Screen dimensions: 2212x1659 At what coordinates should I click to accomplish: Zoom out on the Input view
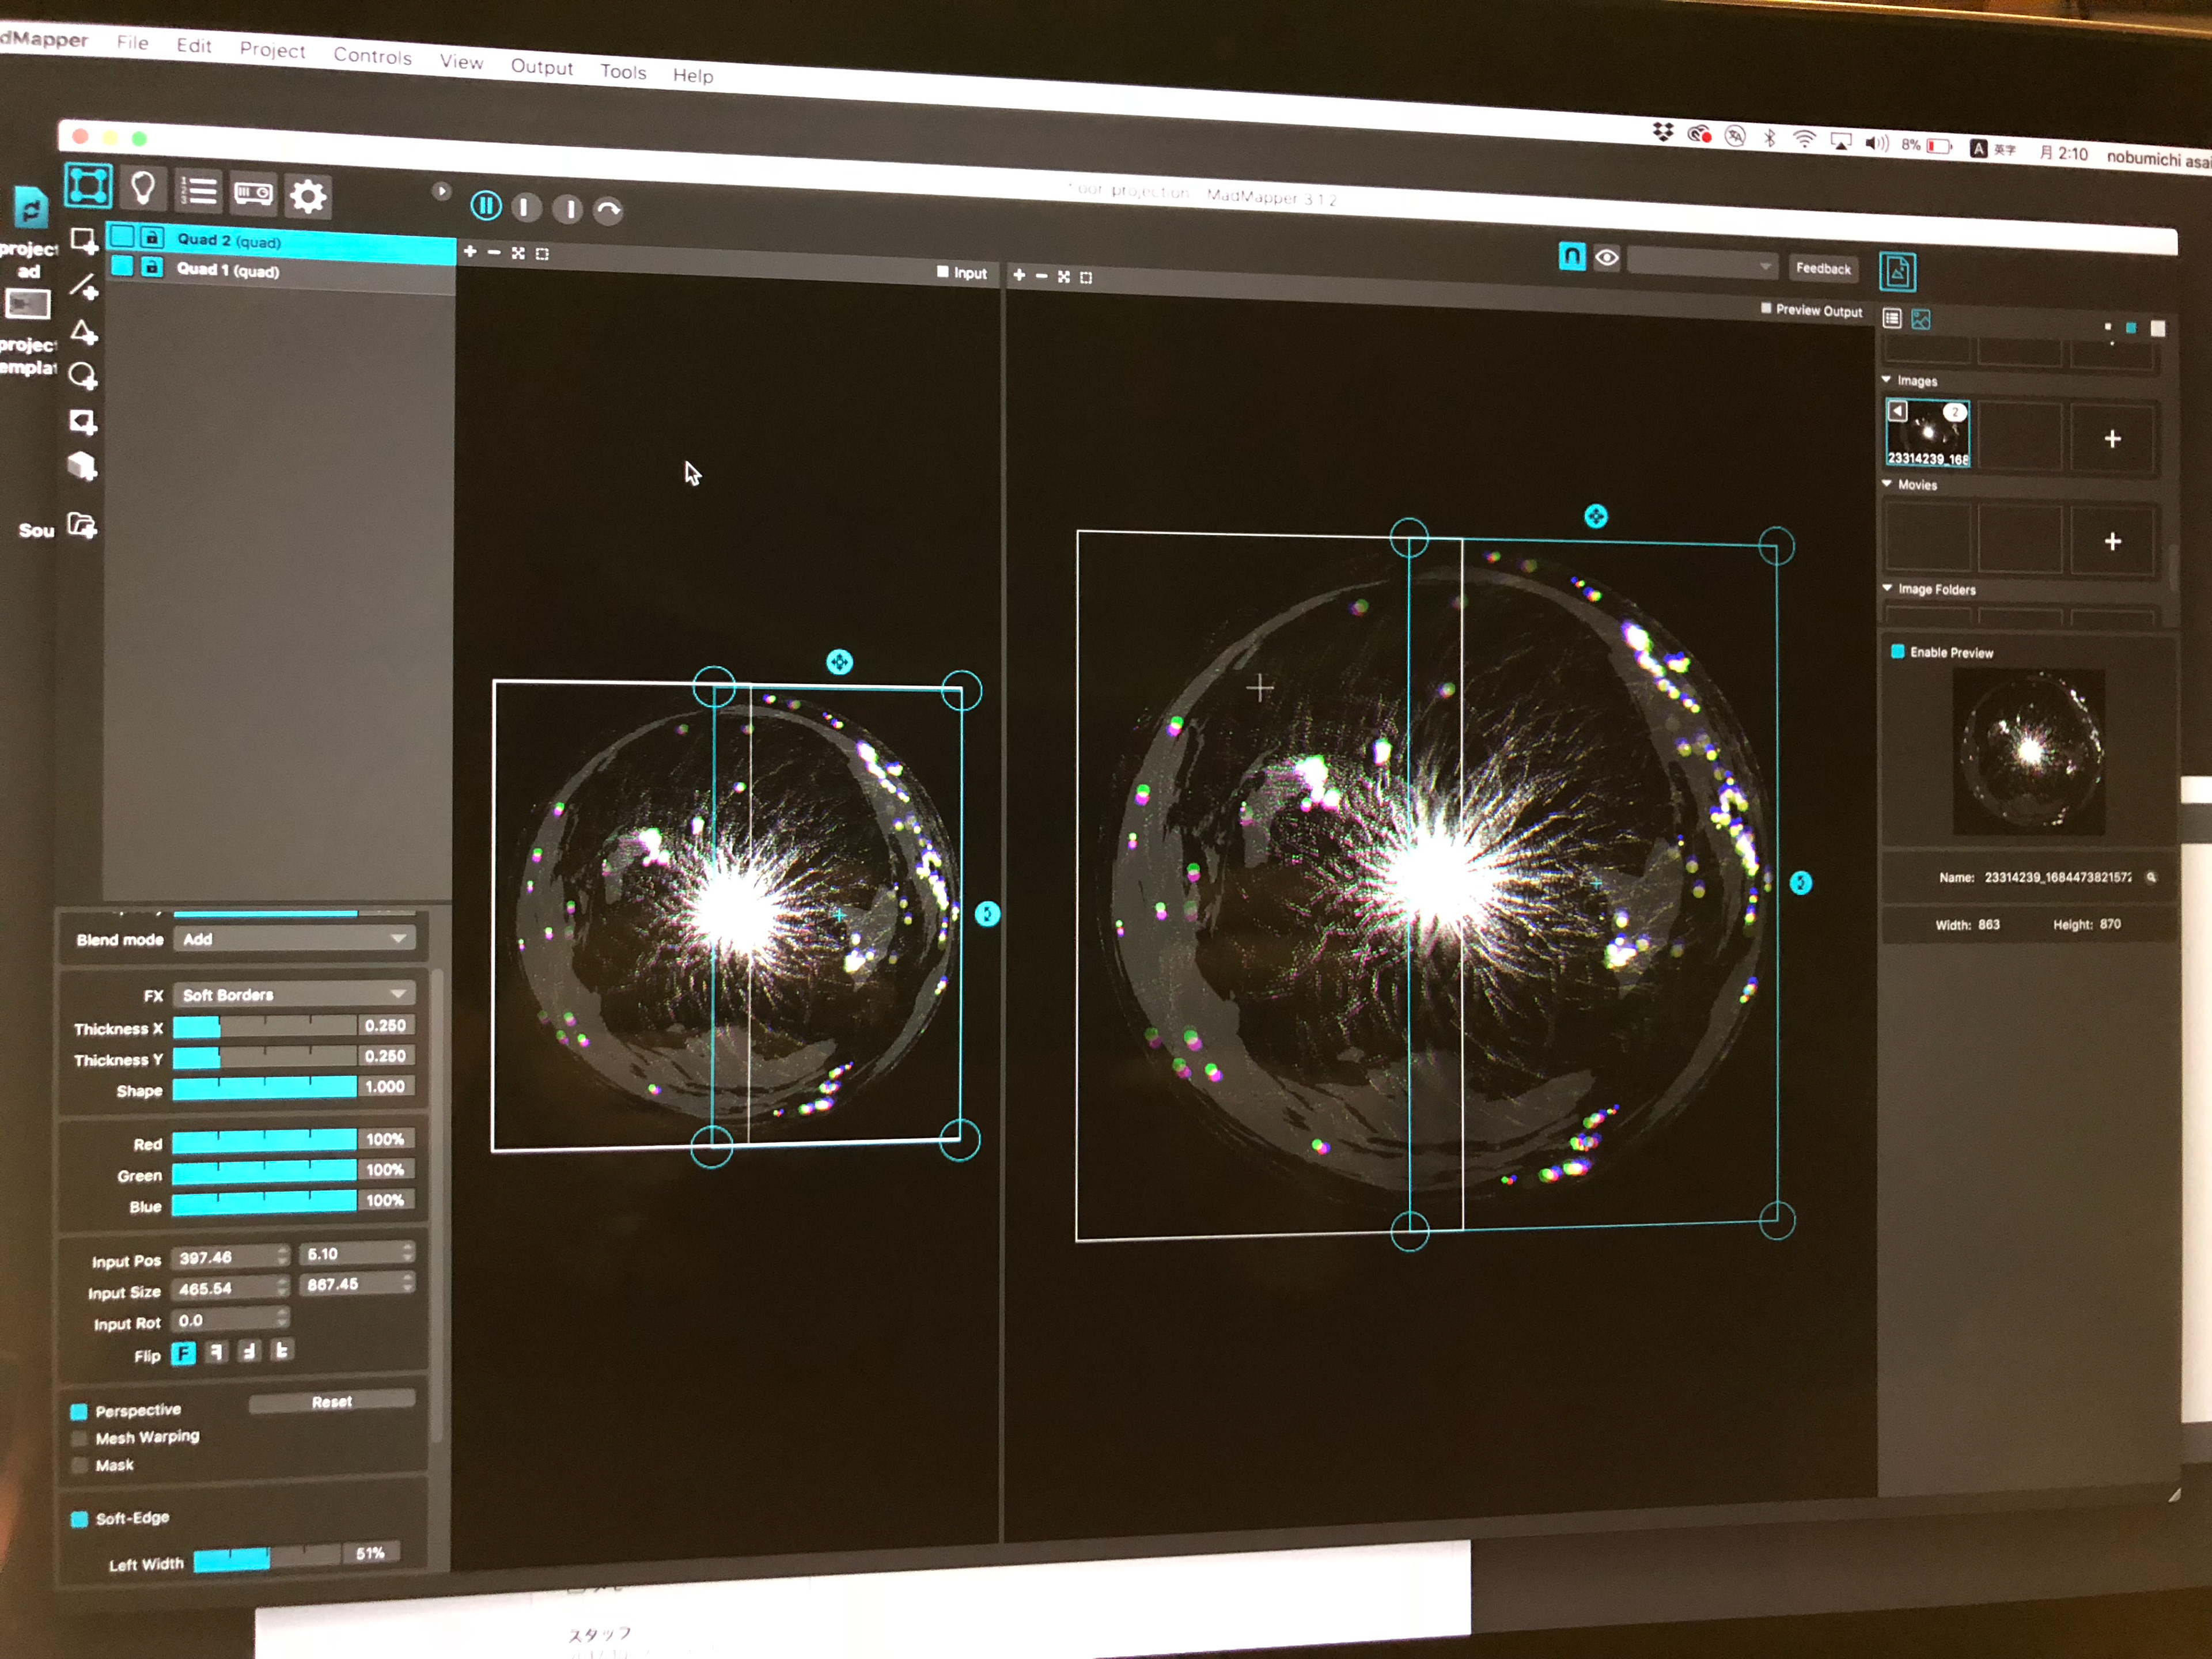[x=494, y=252]
